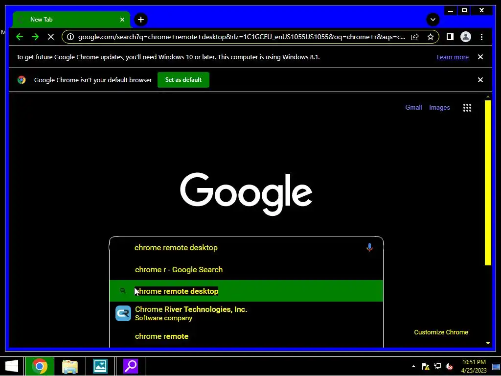501x376 pixels.
Task: Stop loading the page
Action: 51,37
